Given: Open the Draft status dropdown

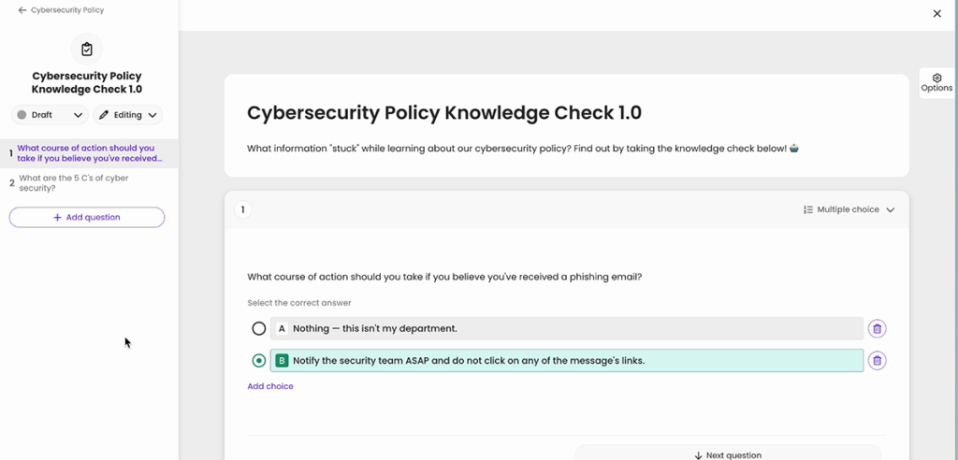Looking at the screenshot, I should [50, 115].
